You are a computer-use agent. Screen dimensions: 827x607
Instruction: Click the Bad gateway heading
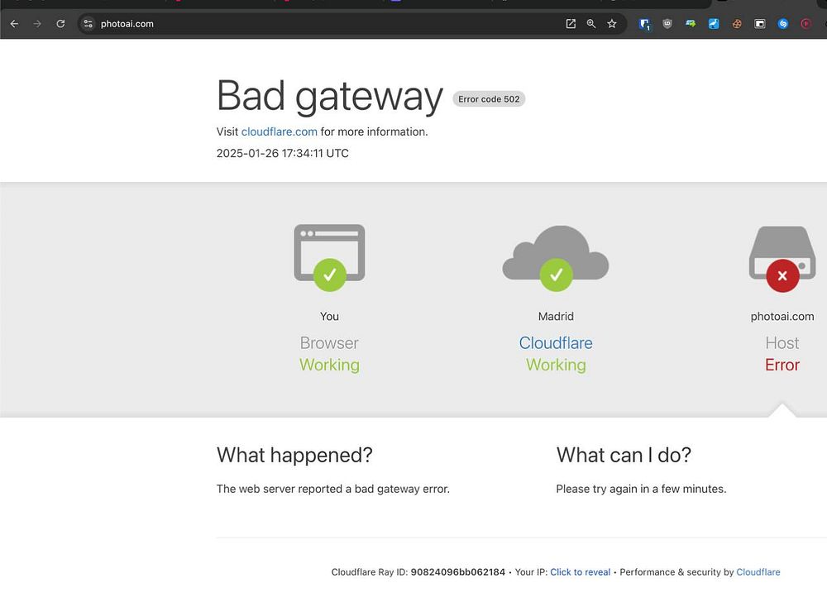[x=330, y=96]
